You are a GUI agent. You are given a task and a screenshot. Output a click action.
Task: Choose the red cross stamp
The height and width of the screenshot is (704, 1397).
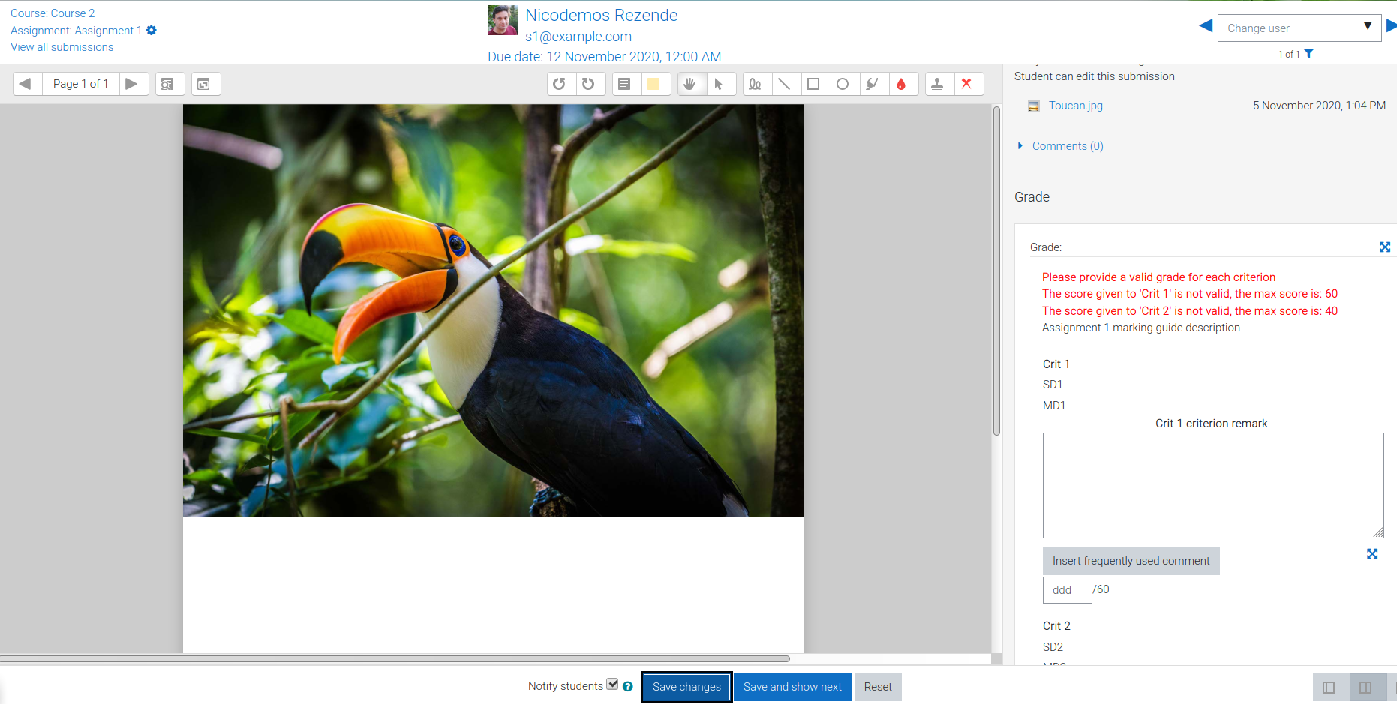click(x=967, y=84)
